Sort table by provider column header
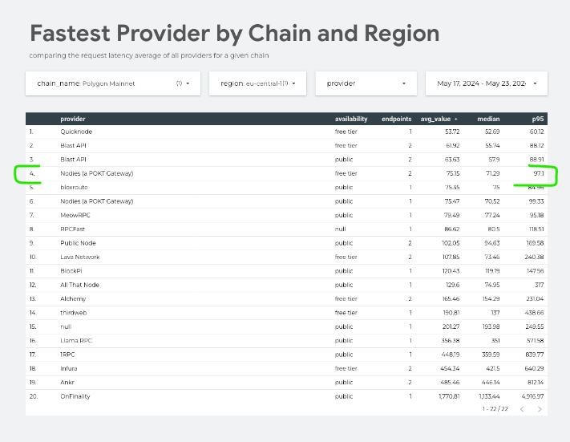This screenshot has height=442, width=570. pos(73,119)
